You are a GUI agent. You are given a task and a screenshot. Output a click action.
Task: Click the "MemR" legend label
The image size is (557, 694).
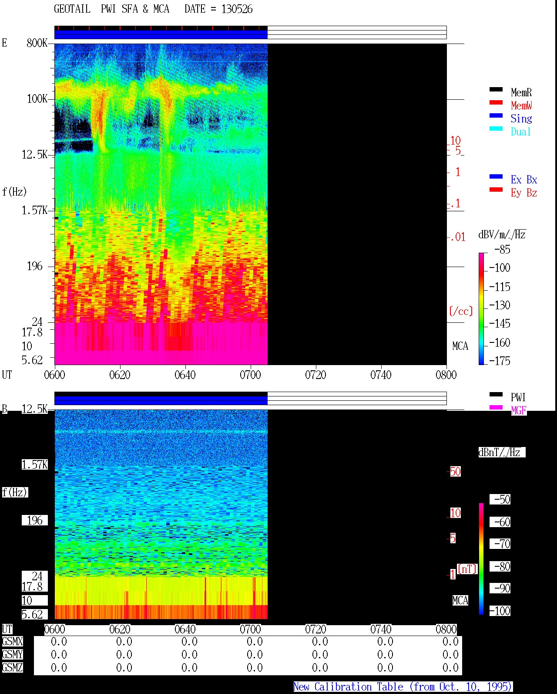click(521, 92)
